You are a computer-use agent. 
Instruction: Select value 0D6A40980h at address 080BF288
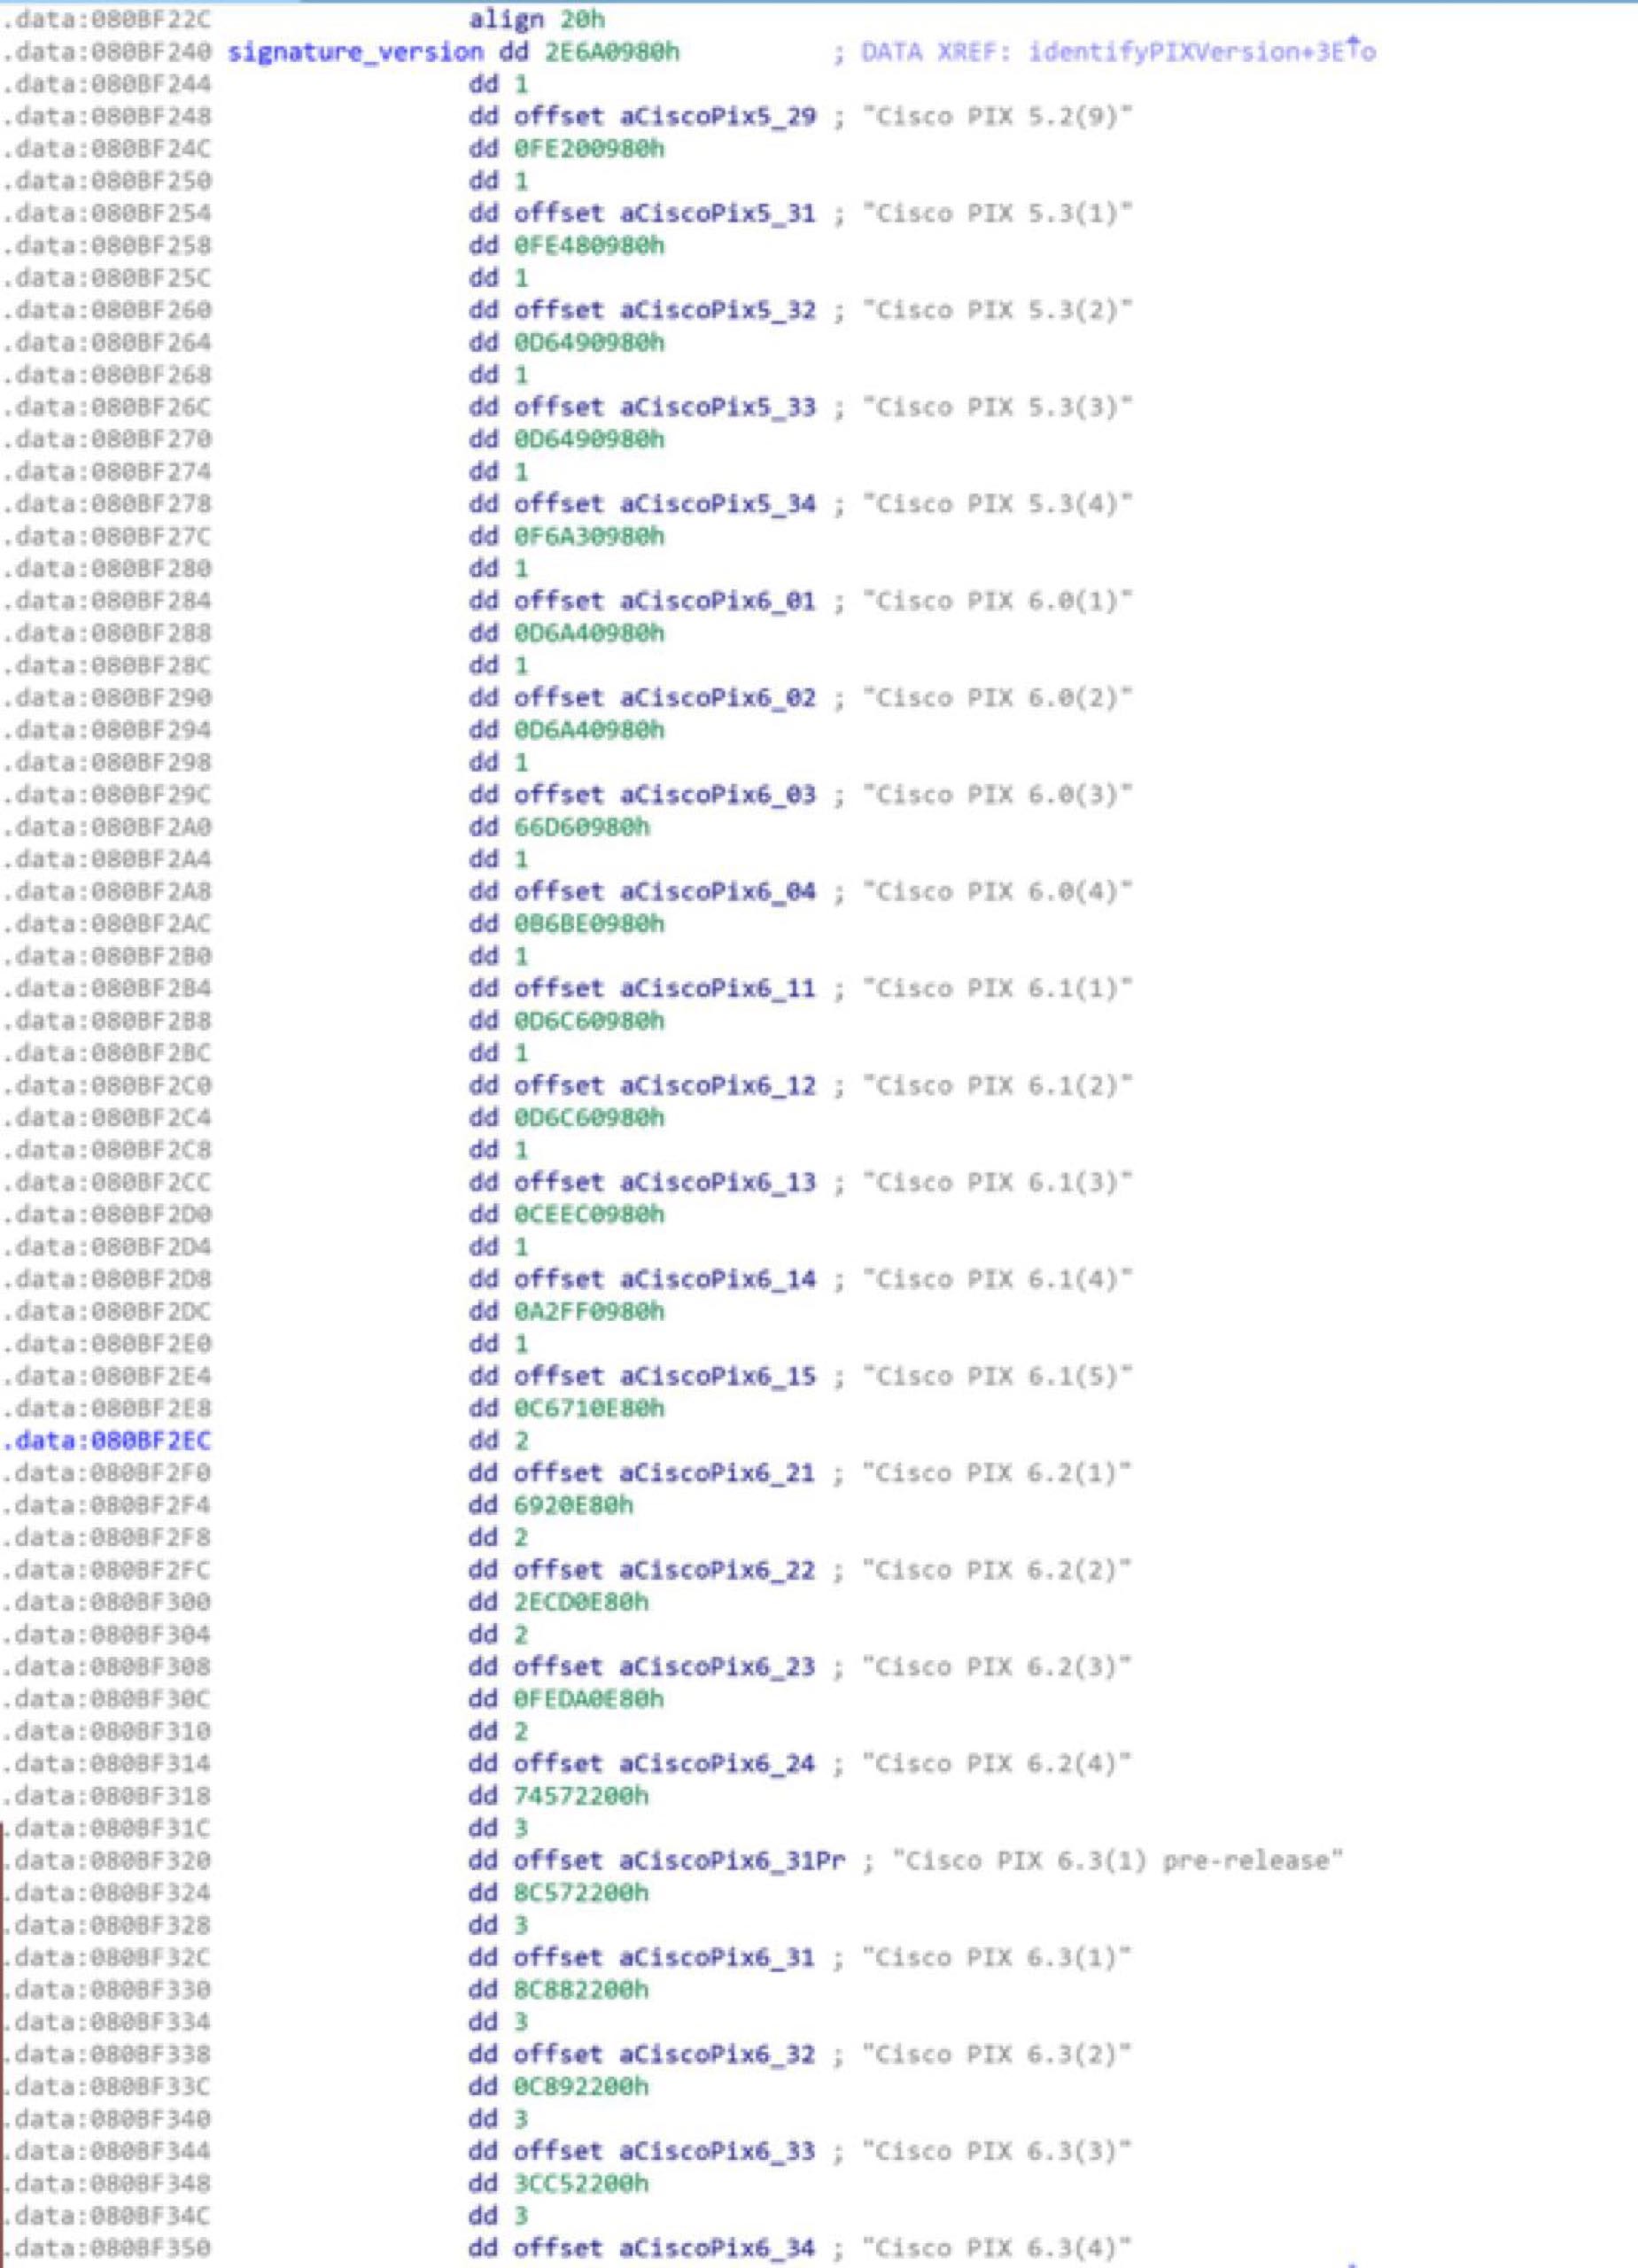tap(589, 633)
